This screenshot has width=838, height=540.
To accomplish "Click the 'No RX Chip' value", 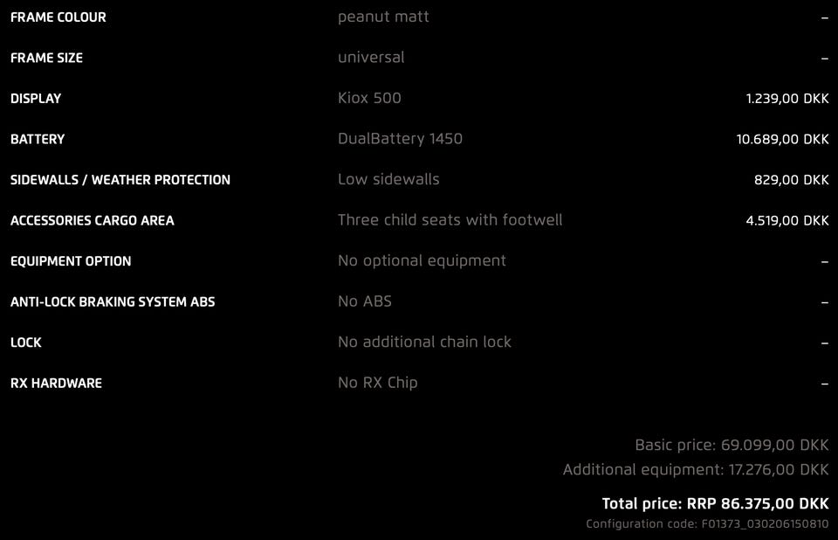I will (x=377, y=383).
